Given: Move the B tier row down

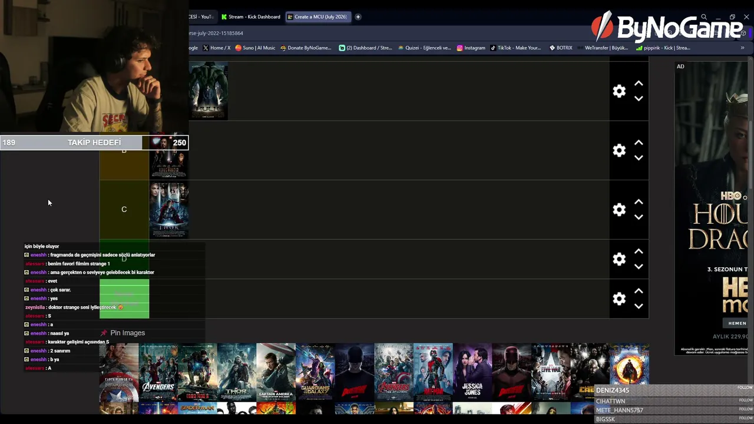Looking at the screenshot, I should [x=639, y=158].
